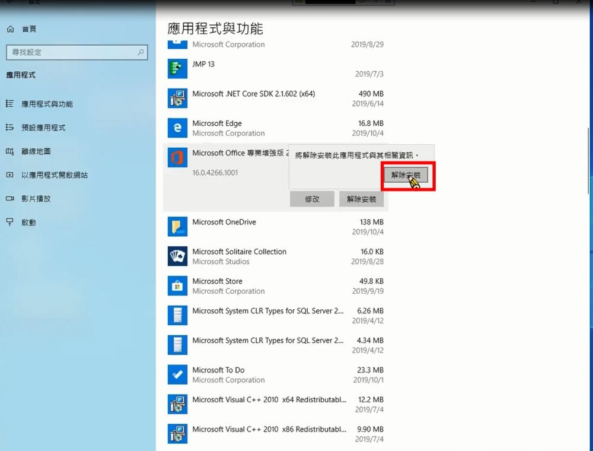This screenshot has height=451, width=593.
Task: Click the Microsoft OneDrive app icon
Action: click(x=177, y=227)
